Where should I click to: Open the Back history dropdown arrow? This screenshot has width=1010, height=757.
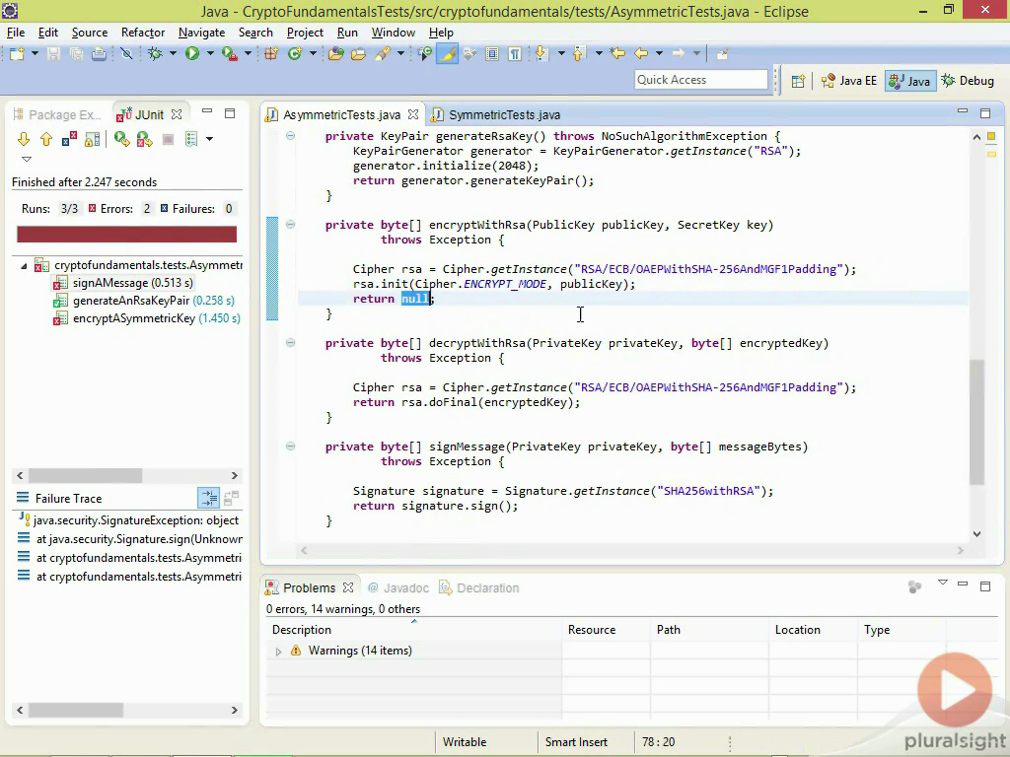click(x=659, y=54)
